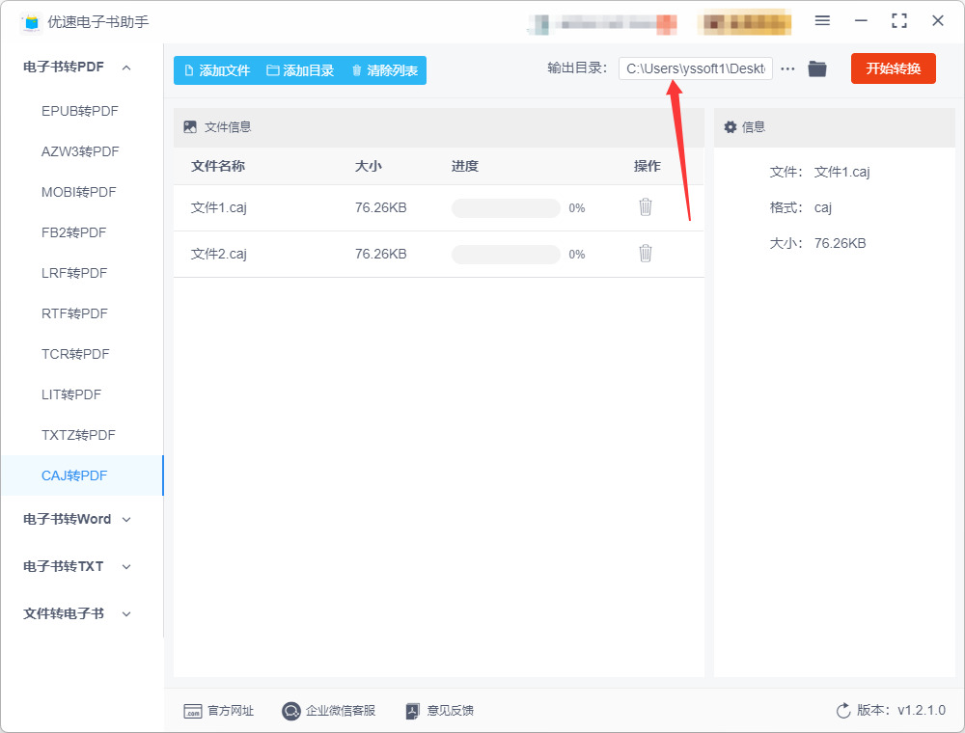Open 企业微信客服 support
This screenshot has height=733, width=965.
click(329, 711)
